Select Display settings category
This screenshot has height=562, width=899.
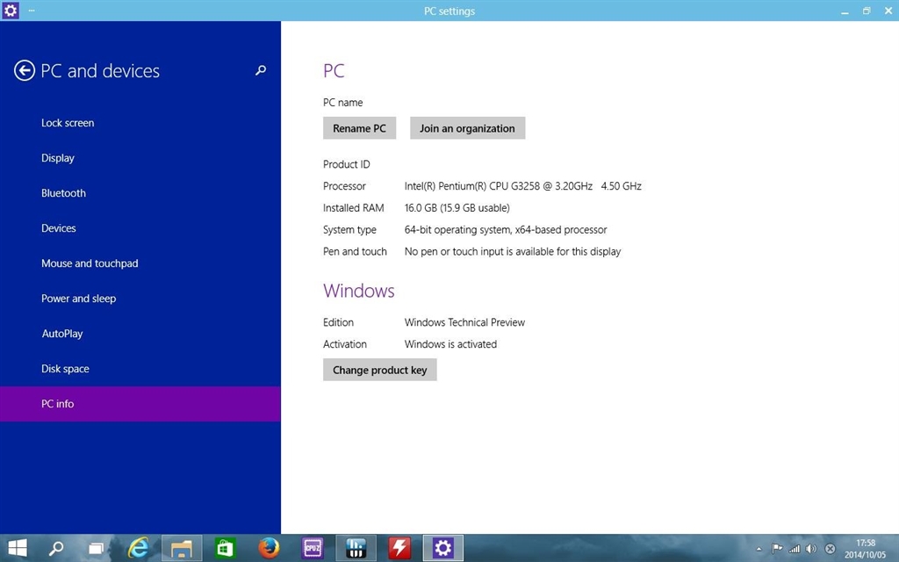pos(58,158)
